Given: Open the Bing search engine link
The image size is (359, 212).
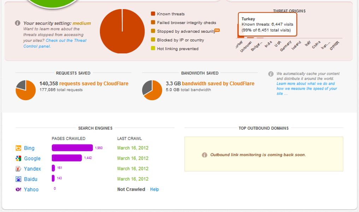Looking at the screenshot, I should click(29, 148).
